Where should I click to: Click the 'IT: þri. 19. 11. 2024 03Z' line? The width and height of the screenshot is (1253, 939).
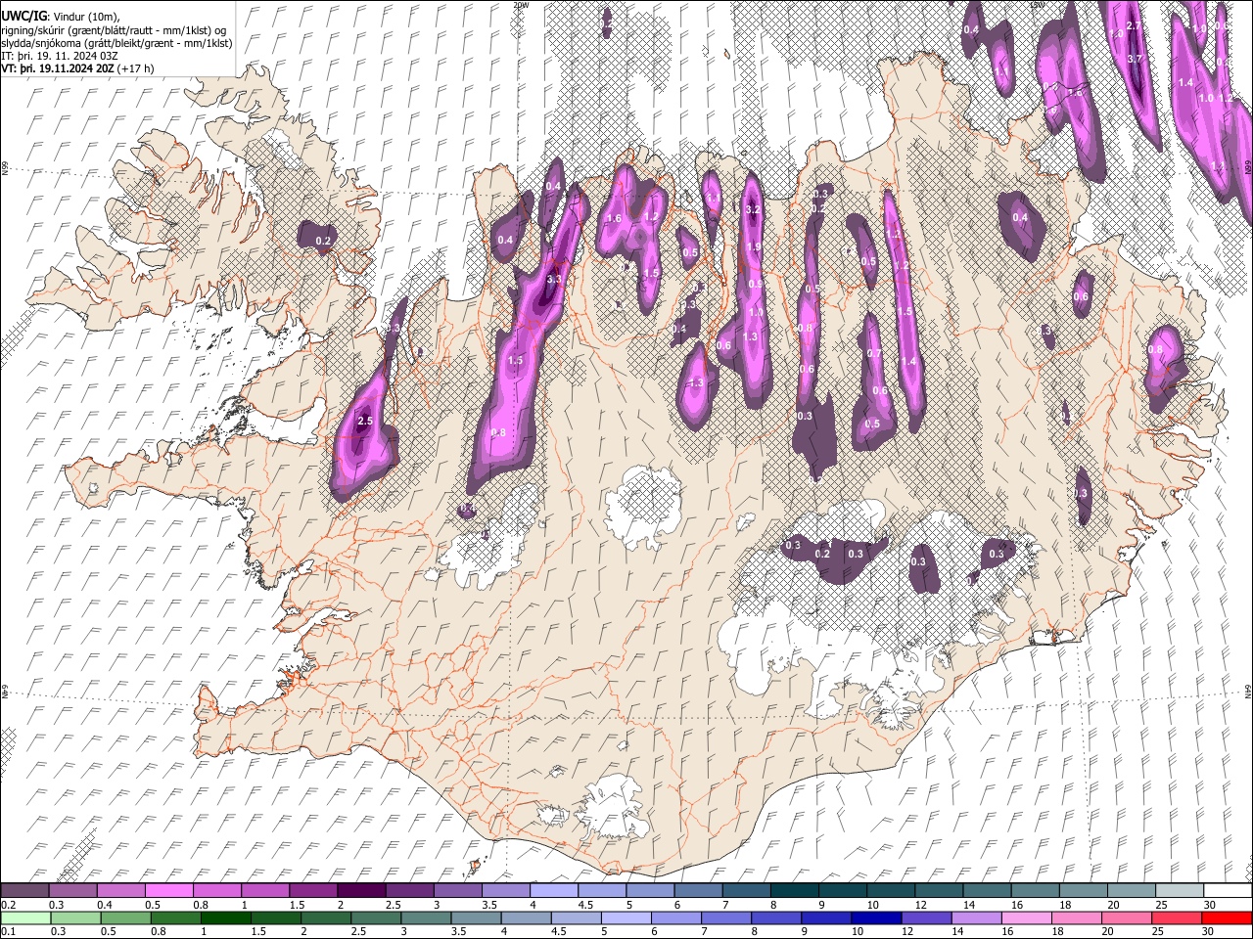(x=60, y=56)
